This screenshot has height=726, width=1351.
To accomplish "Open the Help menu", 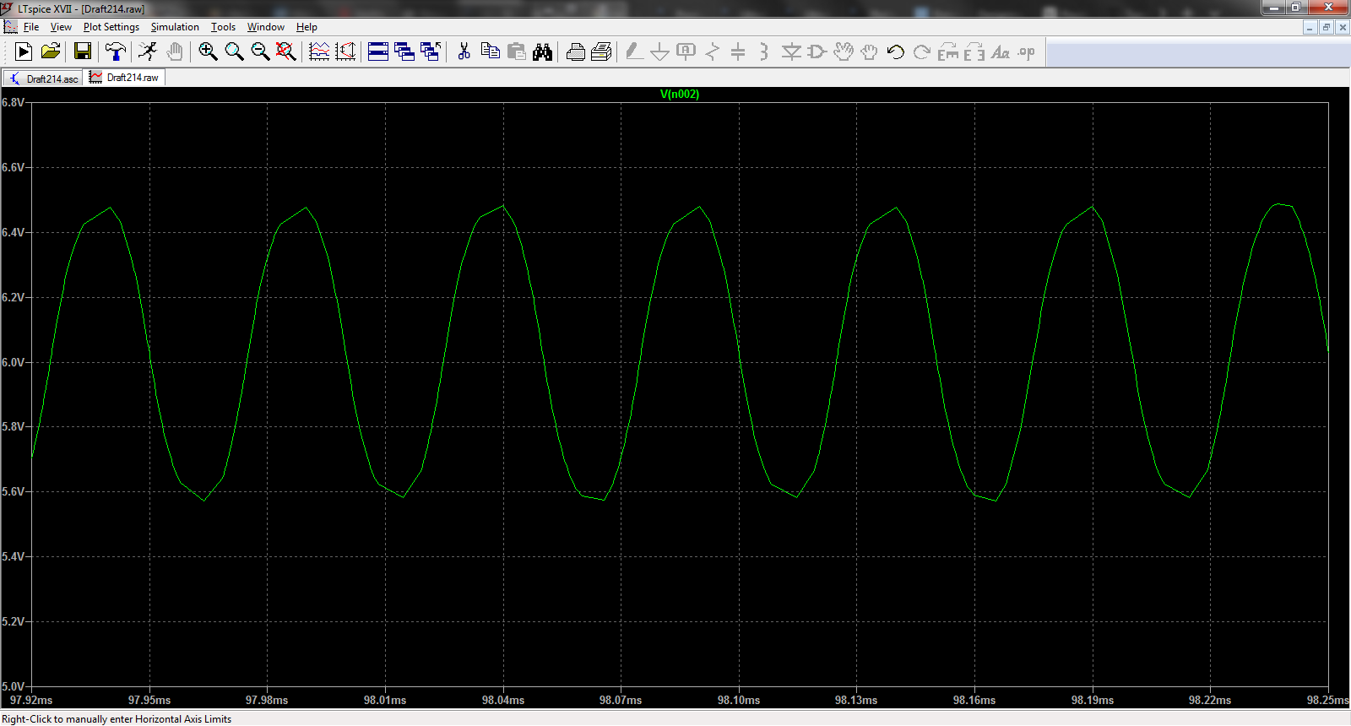I will [307, 27].
